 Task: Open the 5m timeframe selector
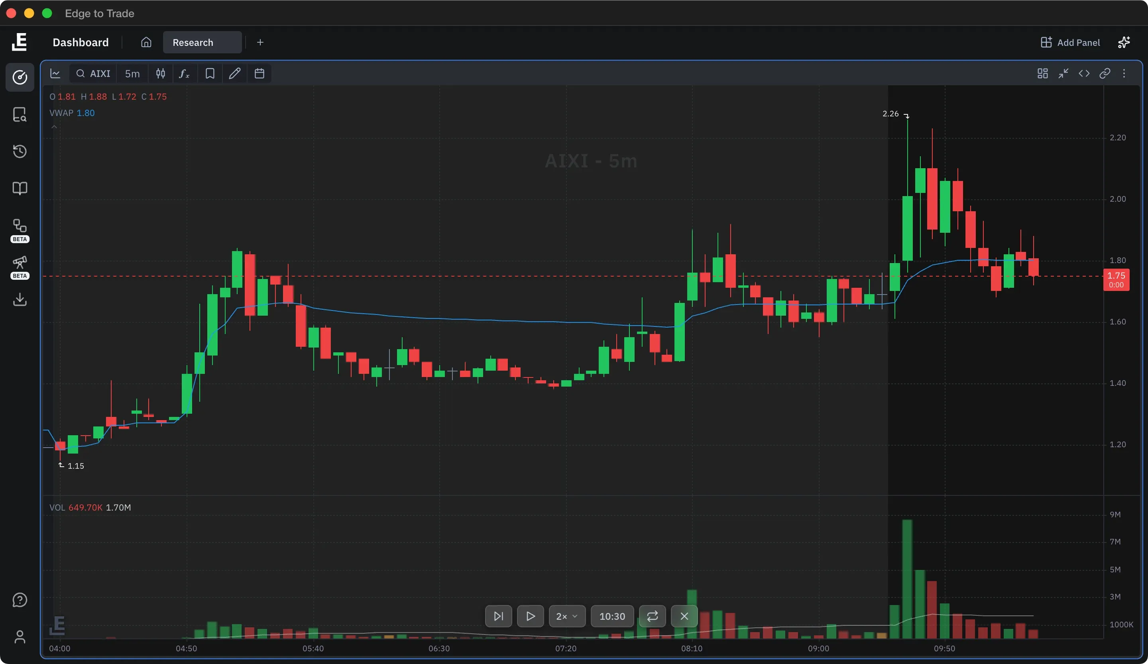(x=132, y=73)
